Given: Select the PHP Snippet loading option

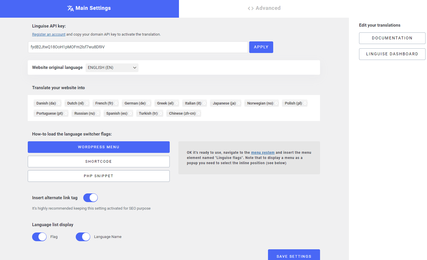Looking at the screenshot, I should coord(99,176).
